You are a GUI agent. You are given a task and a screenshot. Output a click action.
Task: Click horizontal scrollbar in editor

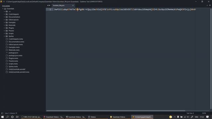(116, 111)
